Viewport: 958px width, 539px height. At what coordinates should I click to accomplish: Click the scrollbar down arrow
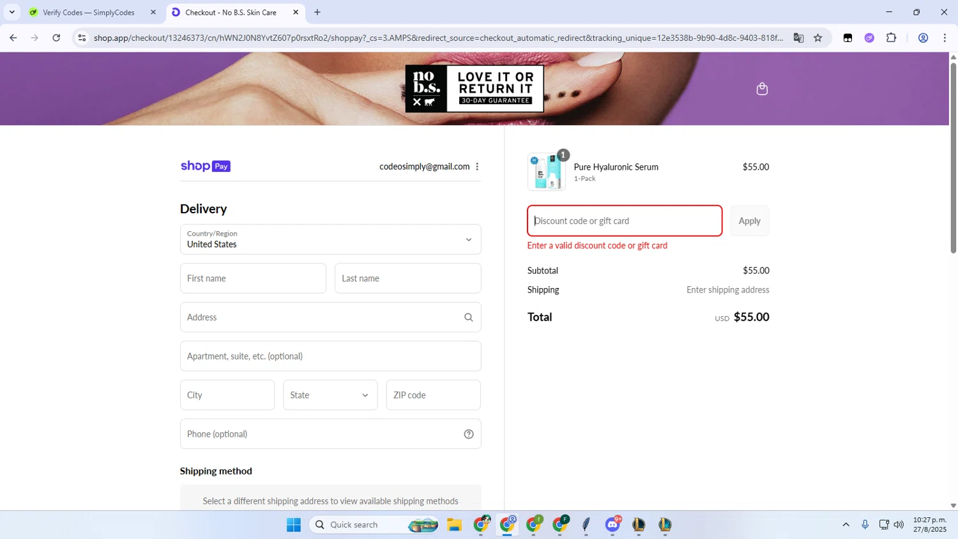coord(953,505)
